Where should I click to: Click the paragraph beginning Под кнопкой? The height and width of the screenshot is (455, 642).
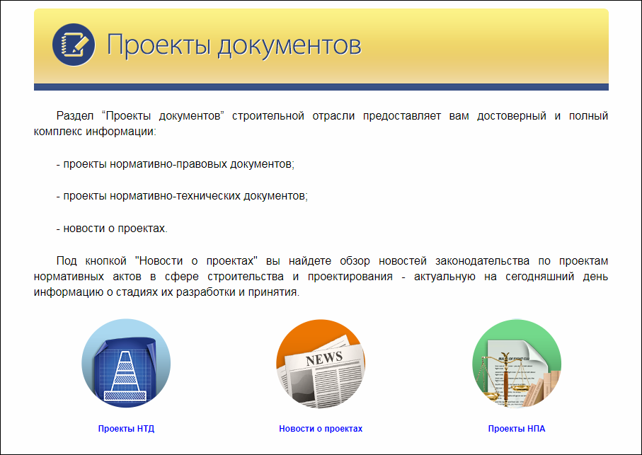321,277
